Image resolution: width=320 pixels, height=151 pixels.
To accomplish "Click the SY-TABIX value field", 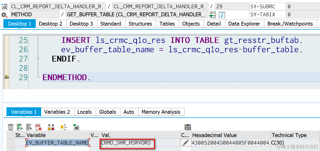I will coord(303,14).
